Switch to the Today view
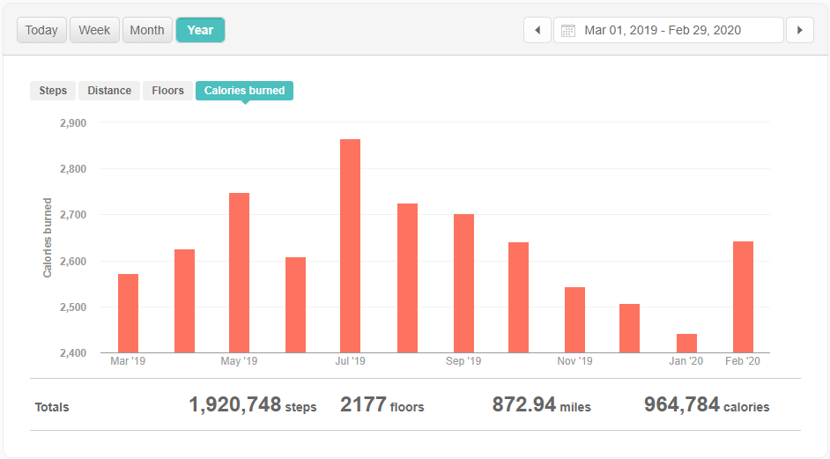830x459 pixels. click(x=41, y=30)
